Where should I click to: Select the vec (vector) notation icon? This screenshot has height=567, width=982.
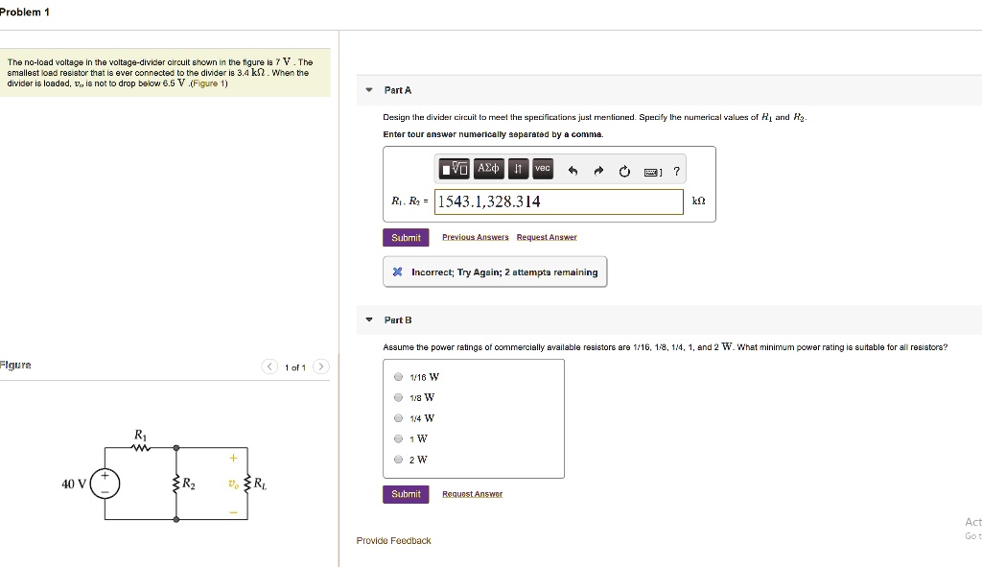coord(542,168)
